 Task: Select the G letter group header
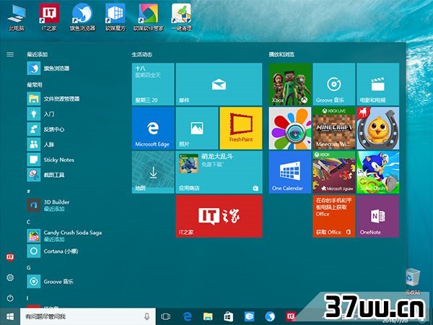28,267
